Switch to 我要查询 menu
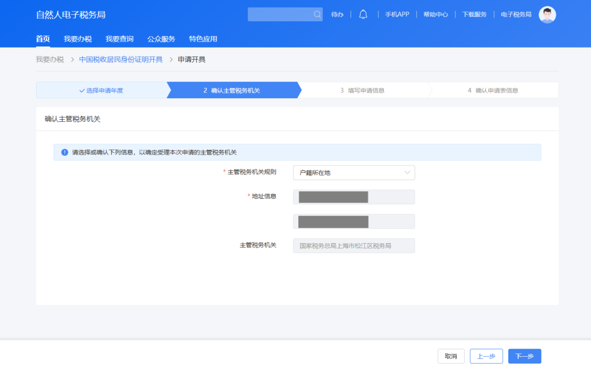Viewport: 591px width, 371px height. [x=119, y=39]
